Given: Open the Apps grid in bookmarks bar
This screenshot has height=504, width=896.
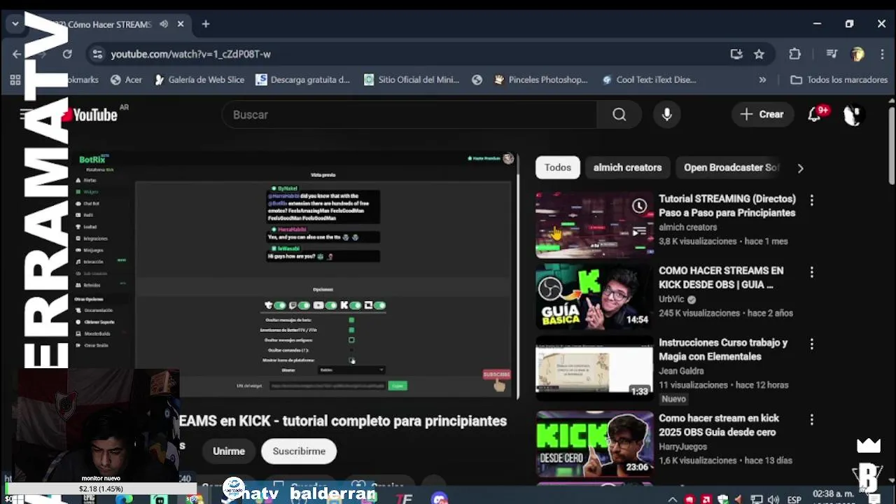Looking at the screenshot, I should 15,80.
